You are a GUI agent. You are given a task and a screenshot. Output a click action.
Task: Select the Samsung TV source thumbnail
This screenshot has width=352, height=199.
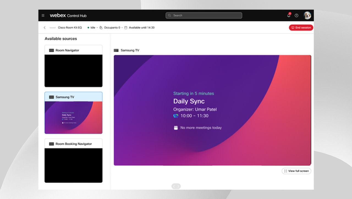(73, 113)
